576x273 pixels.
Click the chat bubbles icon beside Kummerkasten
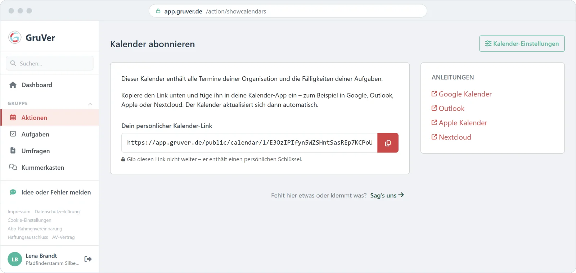[x=13, y=167]
